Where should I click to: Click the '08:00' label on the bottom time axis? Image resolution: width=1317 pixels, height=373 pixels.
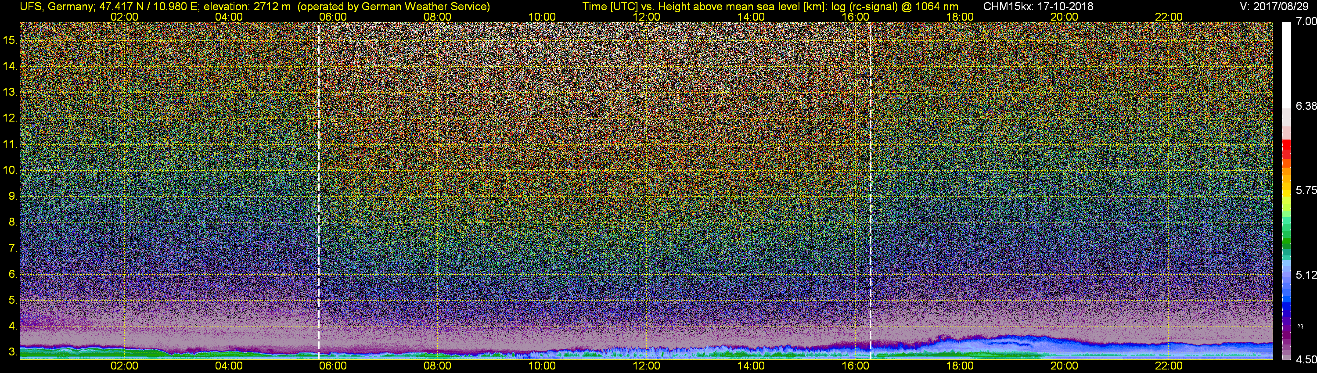point(438,366)
